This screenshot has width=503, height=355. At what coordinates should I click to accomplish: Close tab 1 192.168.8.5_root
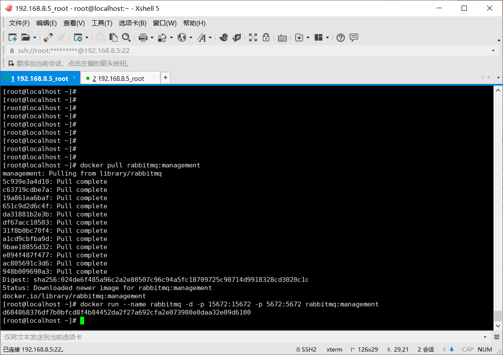click(x=75, y=77)
